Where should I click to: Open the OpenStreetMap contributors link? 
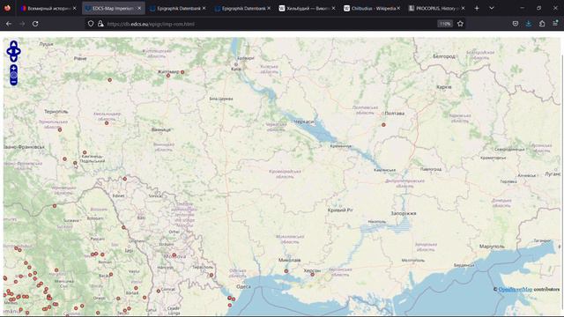coord(515,290)
